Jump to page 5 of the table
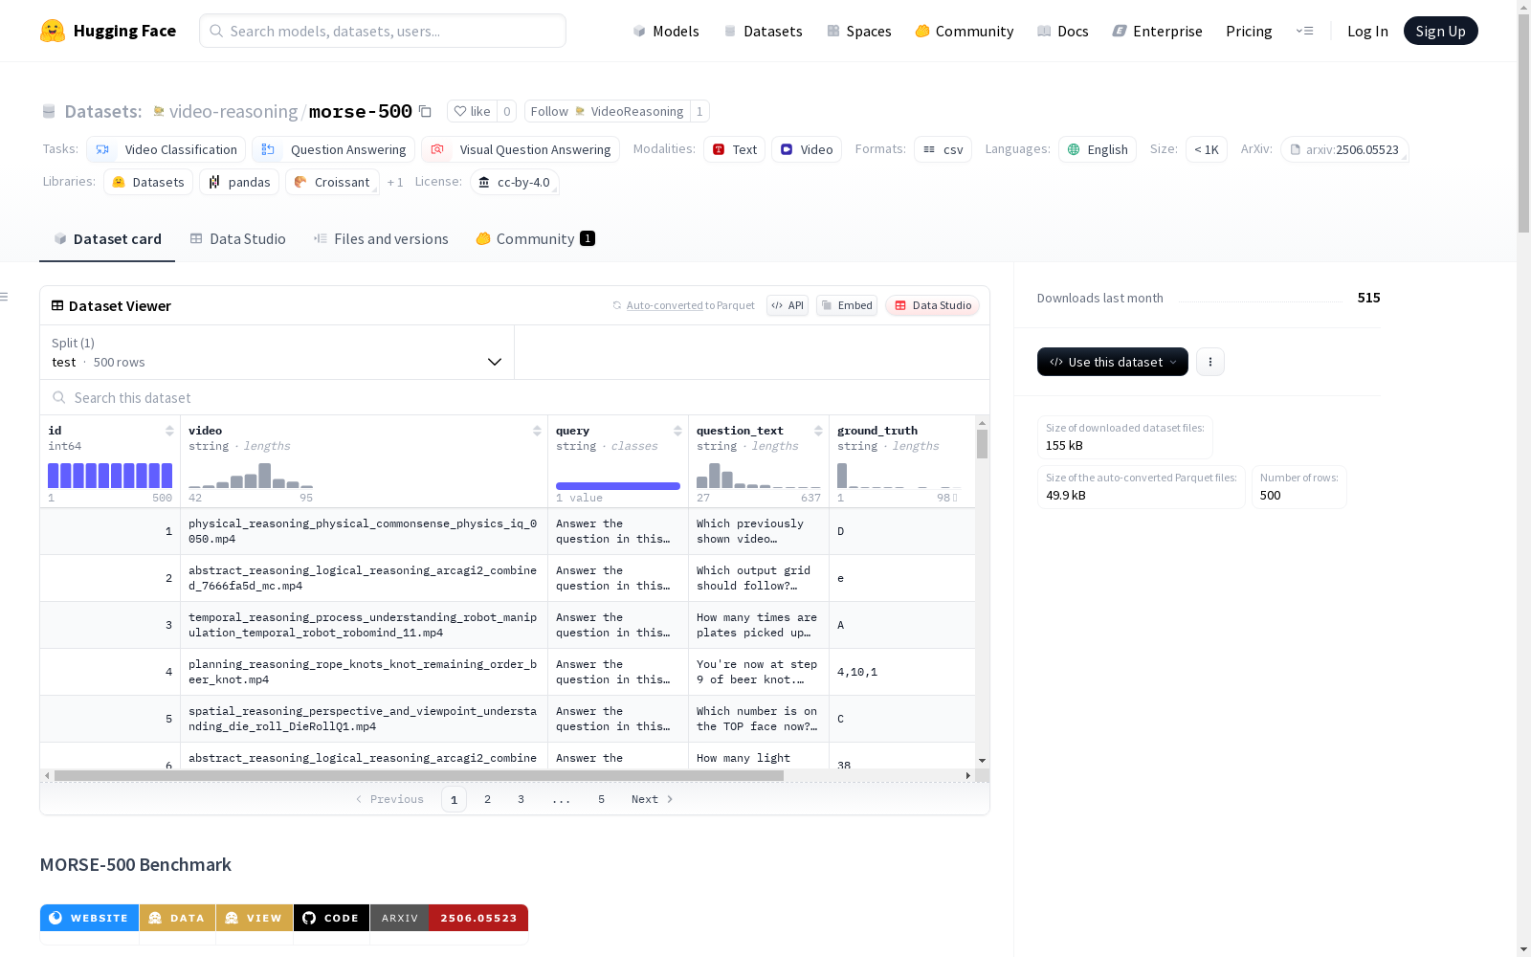 pos(601,799)
